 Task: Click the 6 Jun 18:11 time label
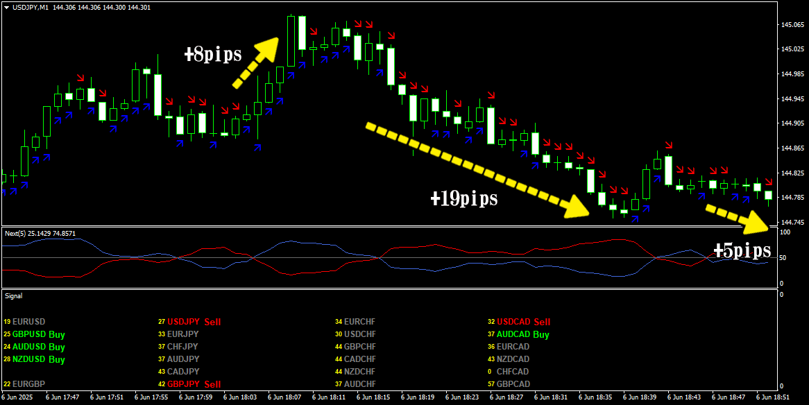pos(329,398)
